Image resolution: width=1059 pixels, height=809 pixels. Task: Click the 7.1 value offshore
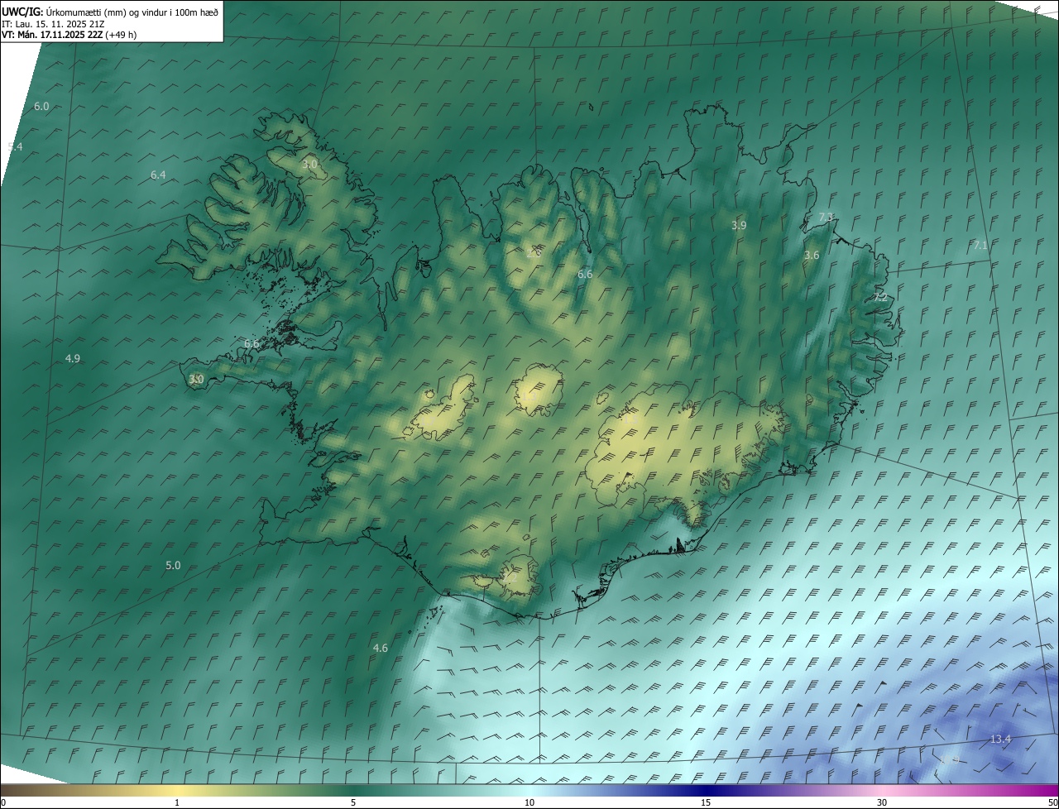pos(980,245)
